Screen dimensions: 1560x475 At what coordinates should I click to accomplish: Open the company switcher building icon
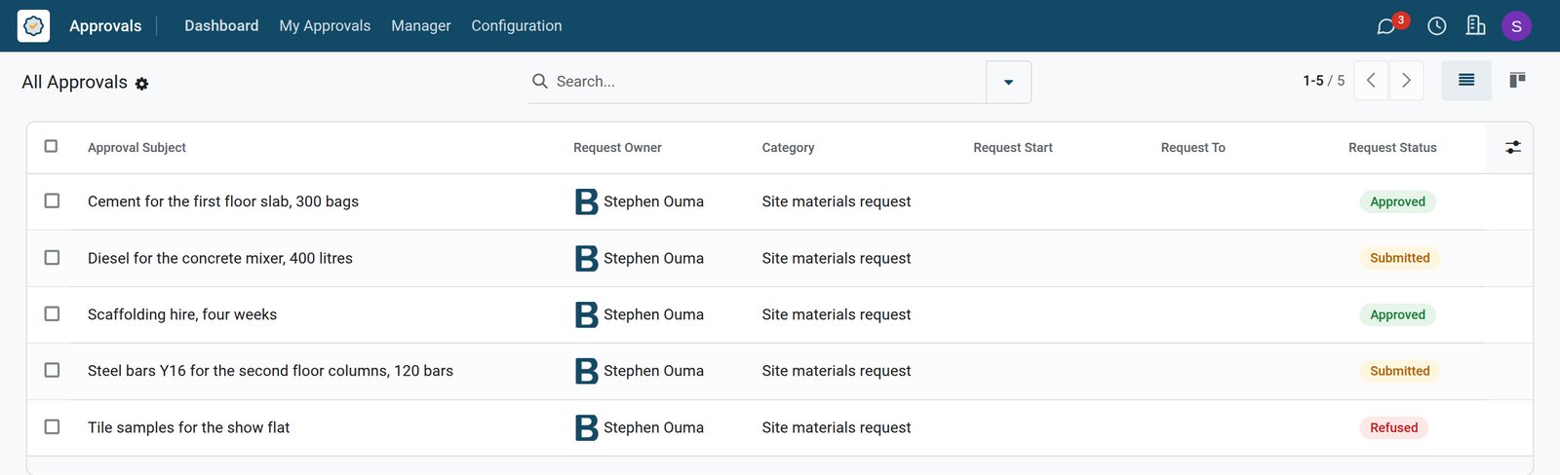pyautogui.click(x=1475, y=25)
